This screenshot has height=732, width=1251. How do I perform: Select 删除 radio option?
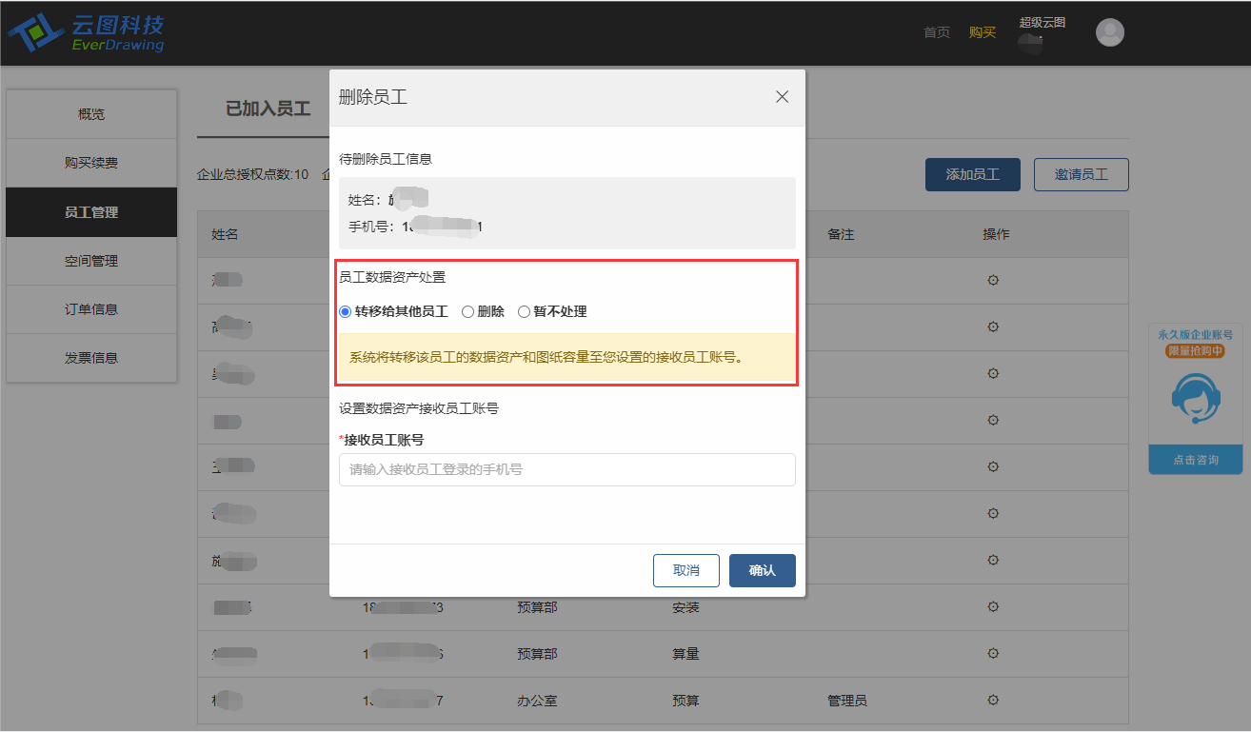(483, 311)
